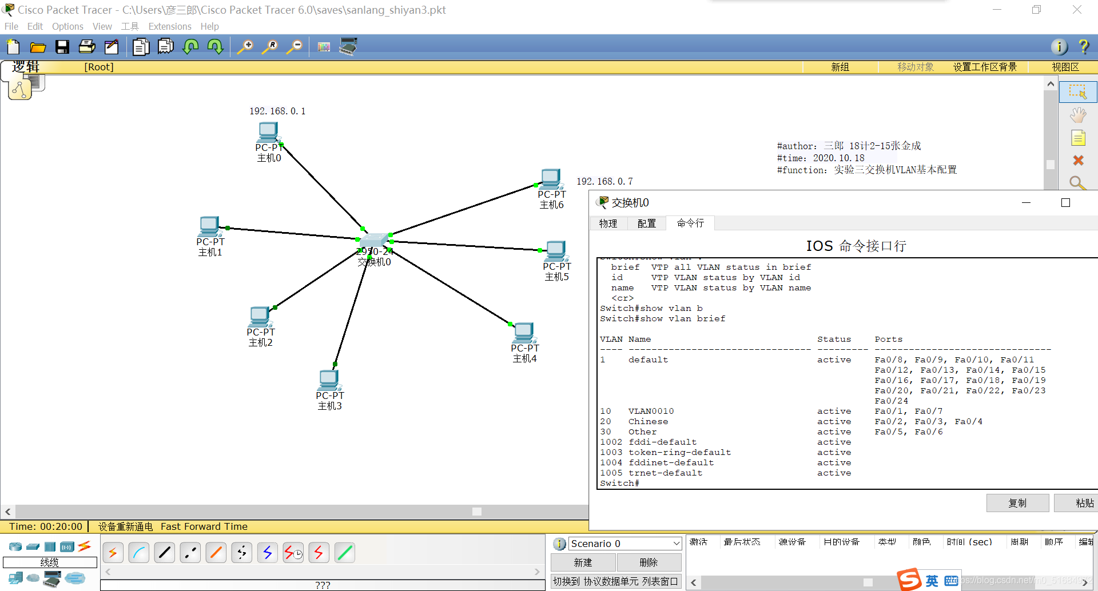The height and width of the screenshot is (591, 1098).
Task: Click the cable list right scroll arrow
Action: point(537,571)
